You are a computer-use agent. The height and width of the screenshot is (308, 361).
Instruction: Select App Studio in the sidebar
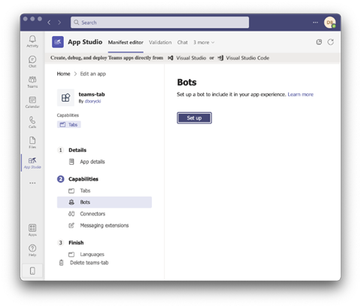tap(32, 163)
